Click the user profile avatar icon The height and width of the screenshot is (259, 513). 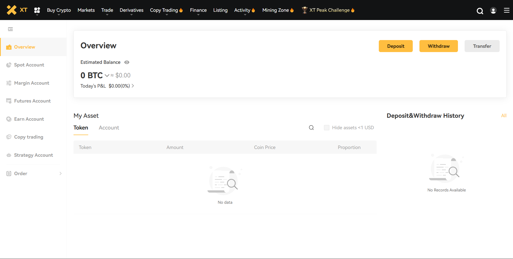click(x=493, y=10)
